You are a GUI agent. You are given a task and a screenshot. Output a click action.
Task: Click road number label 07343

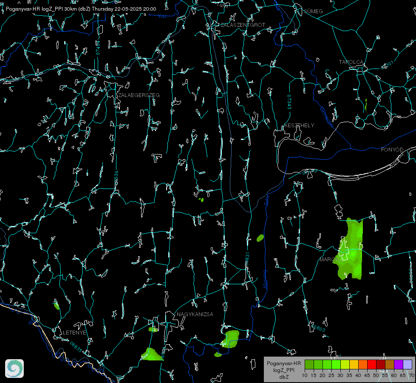coord(289,102)
